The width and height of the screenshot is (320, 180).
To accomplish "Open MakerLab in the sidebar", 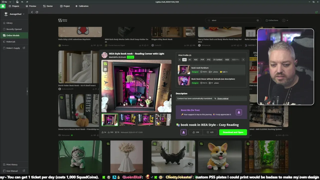I will coord(14,41).
